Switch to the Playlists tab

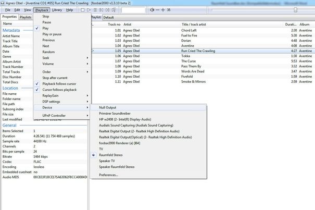[26, 17]
